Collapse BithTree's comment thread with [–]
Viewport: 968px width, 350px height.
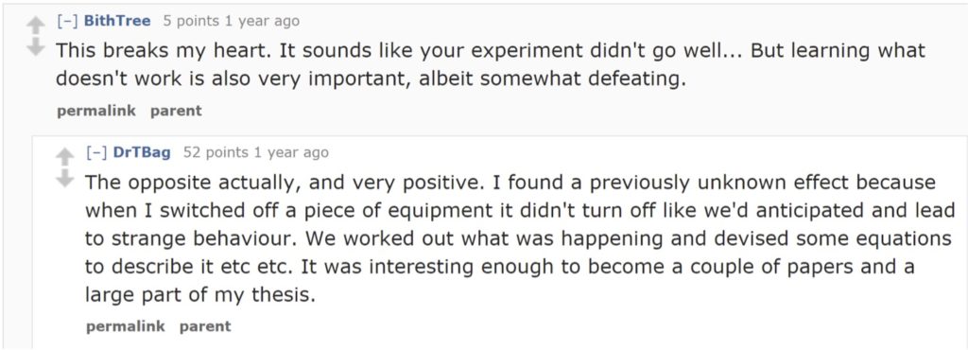tap(67, 21)
